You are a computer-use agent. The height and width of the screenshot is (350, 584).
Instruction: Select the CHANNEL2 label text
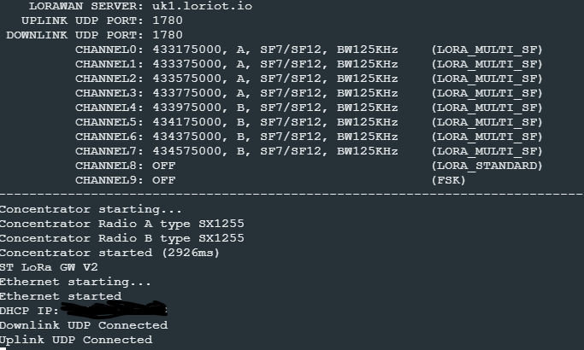tap(110, 79)
